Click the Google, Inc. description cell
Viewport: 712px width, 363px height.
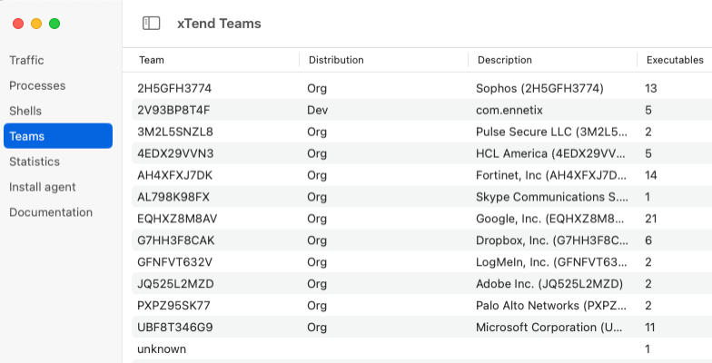550,219
